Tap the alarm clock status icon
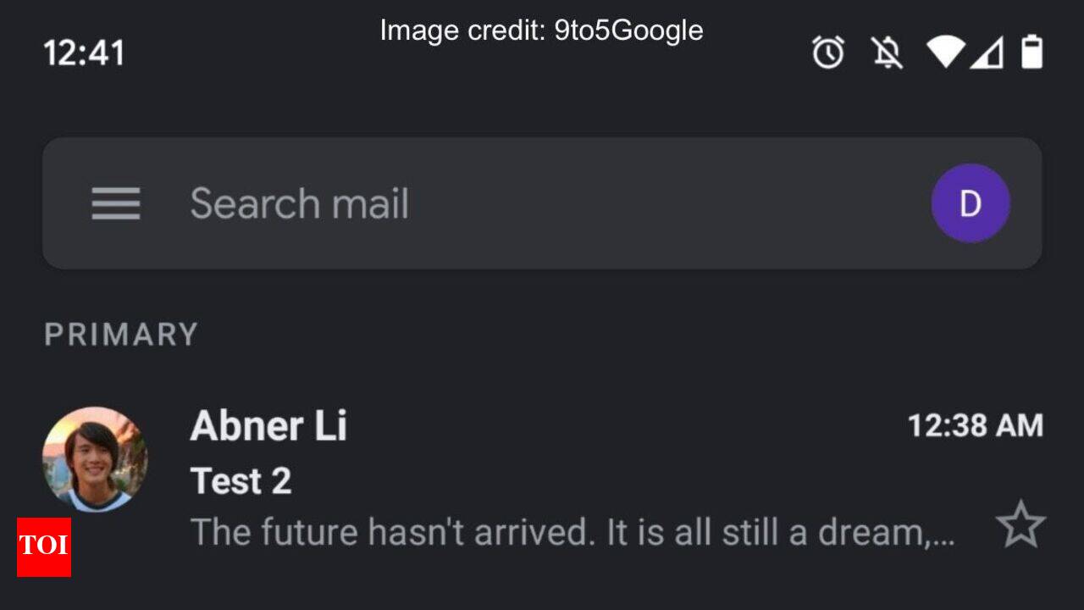Screen dimensions: 1084x610 click(827, 53)
